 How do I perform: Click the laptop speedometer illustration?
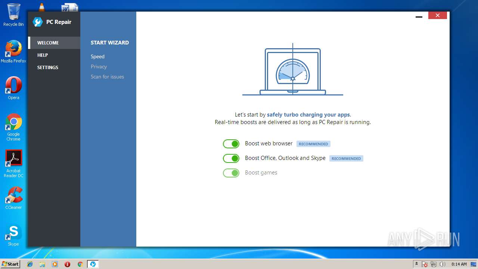[x=293, y=69]
